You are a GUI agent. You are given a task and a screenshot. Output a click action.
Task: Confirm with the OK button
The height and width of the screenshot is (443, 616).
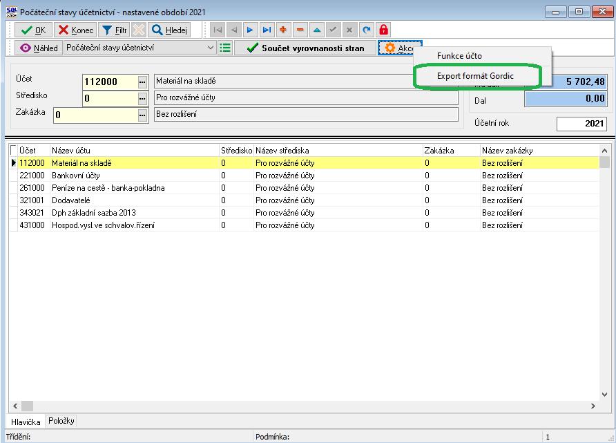(33, 30)
